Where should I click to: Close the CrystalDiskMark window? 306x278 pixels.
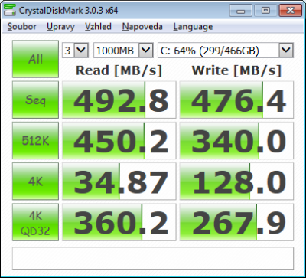pos(290,11)
